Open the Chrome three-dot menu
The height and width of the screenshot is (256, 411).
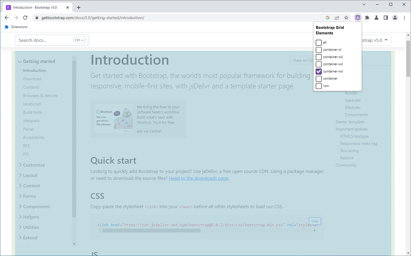404,18
